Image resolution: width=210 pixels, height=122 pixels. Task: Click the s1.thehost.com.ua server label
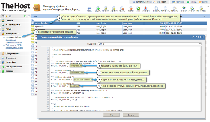point(144,2)
